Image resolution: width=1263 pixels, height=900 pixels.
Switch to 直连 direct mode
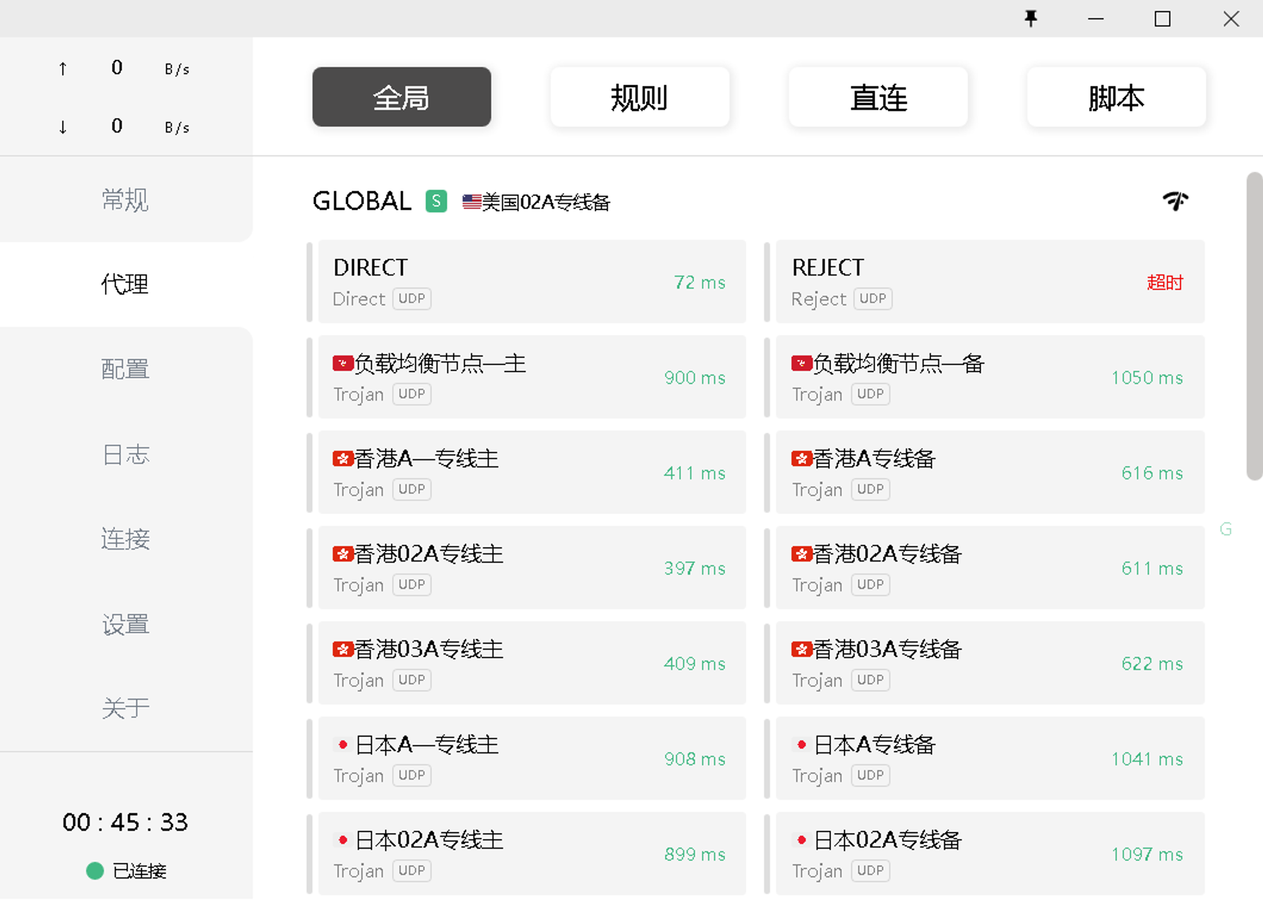(878, 97)
